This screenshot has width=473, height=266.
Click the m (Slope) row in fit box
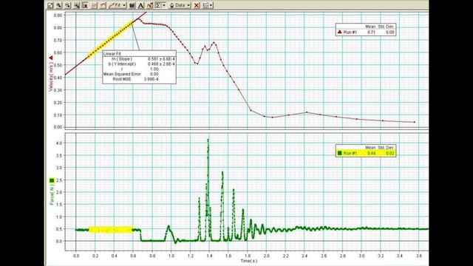point(140,59)
